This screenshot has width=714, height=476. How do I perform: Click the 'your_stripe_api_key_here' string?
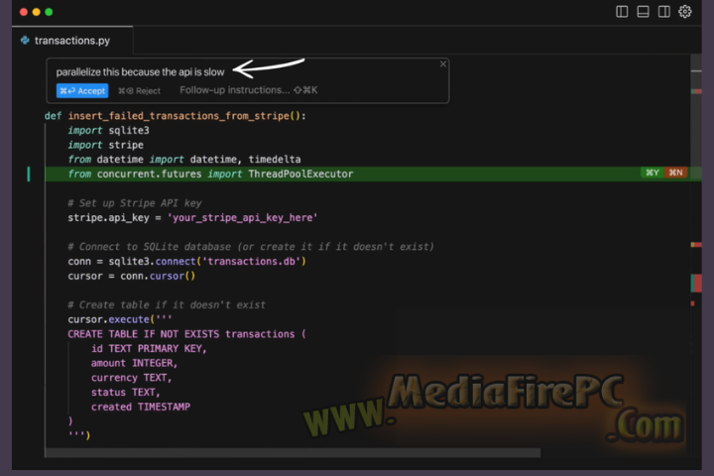point(242,218)
